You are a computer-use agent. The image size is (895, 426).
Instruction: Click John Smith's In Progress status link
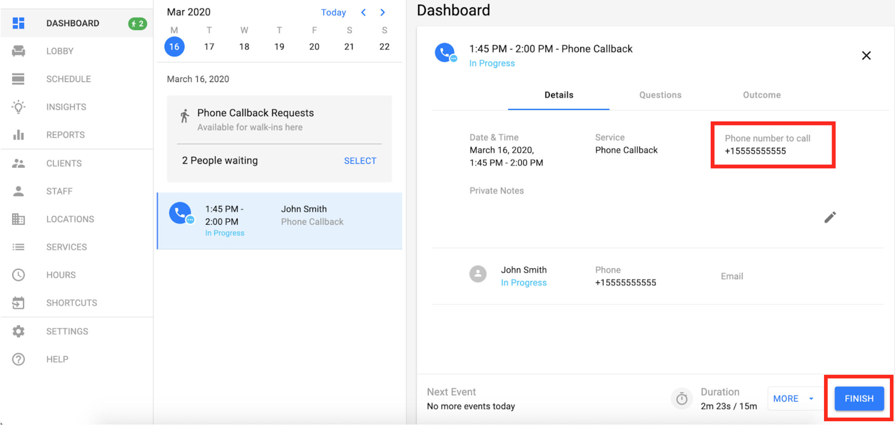pyautogui.click(x=524, y=283)
